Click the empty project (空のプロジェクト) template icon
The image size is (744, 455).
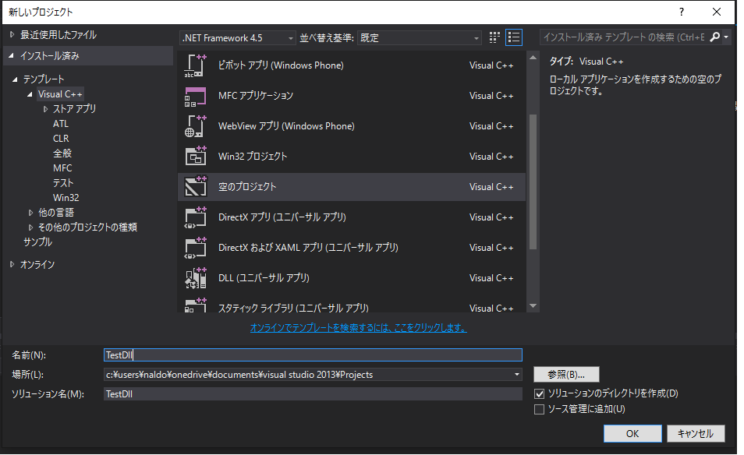pyautogui.click(x=196, y=187)
